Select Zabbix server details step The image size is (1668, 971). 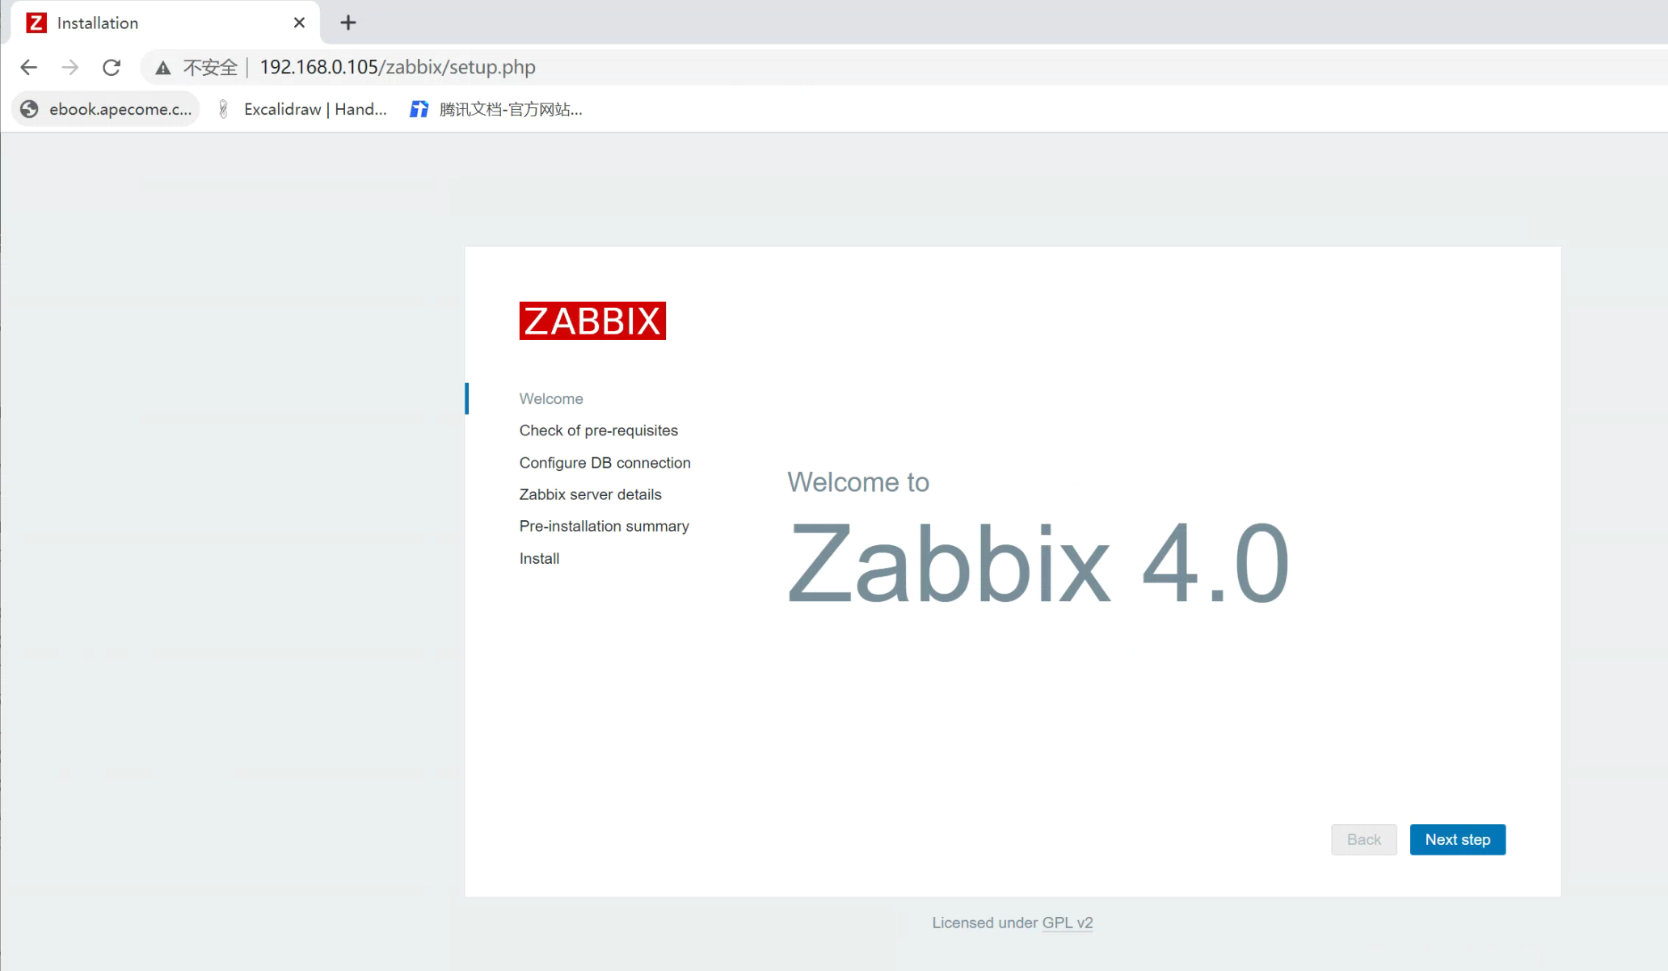pyautogui.click(x=590, y=494)
